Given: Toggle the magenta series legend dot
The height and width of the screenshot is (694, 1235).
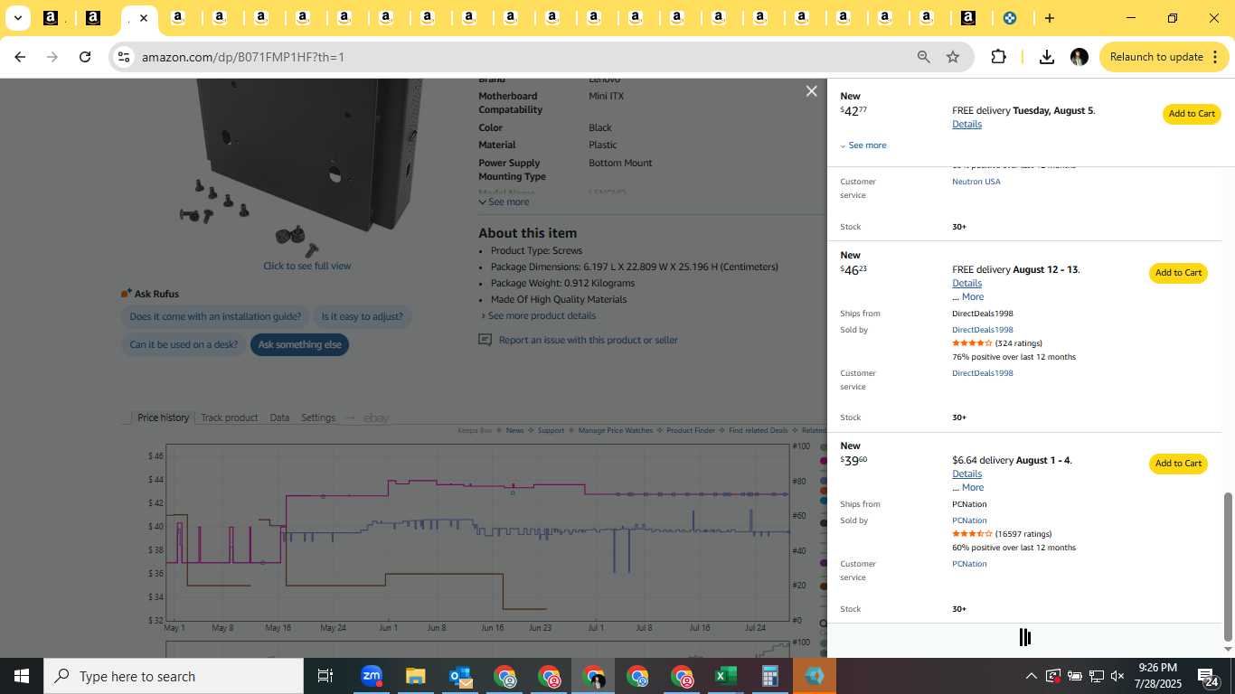Looking at the screenshot, I should [824, 462].
